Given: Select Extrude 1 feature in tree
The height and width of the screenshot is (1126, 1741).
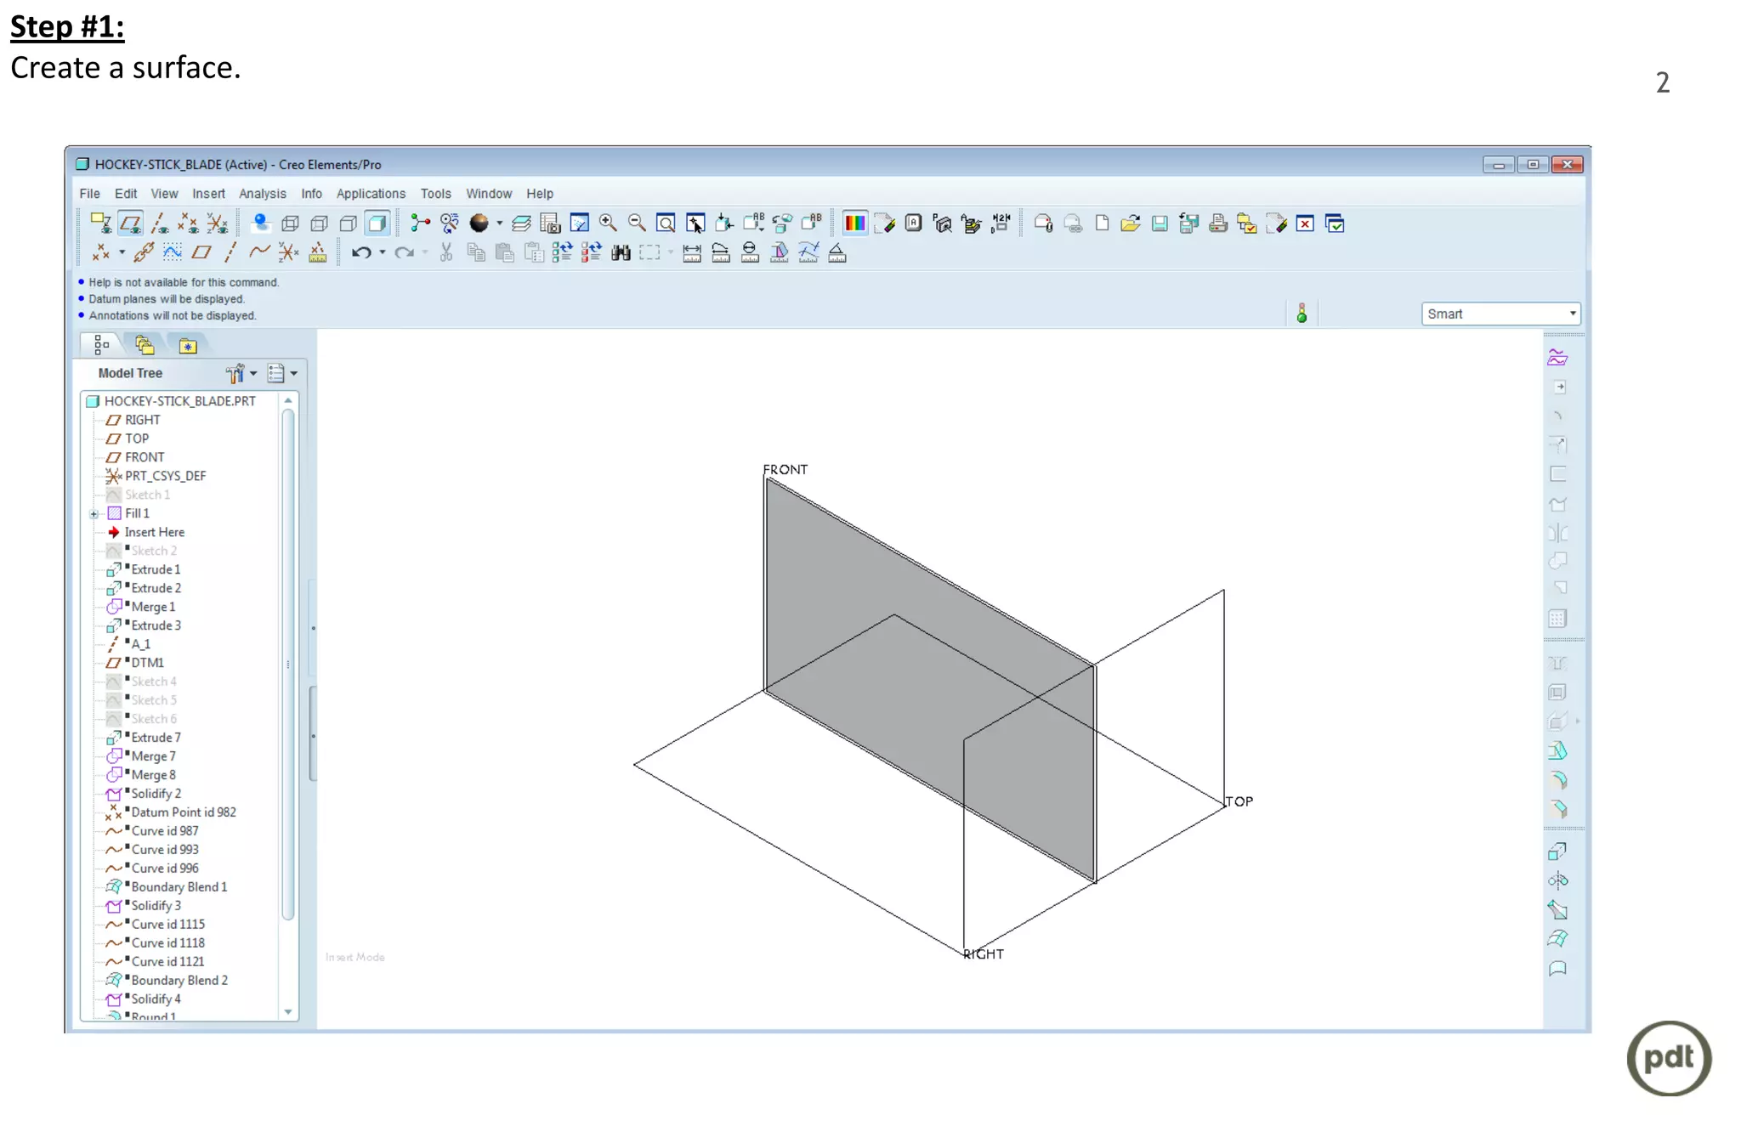Looking at the screenshot, I should point(156,569).
